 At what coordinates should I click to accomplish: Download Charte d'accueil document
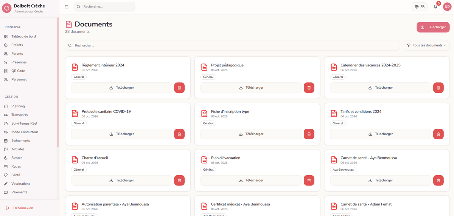click(x=121, y=181)
